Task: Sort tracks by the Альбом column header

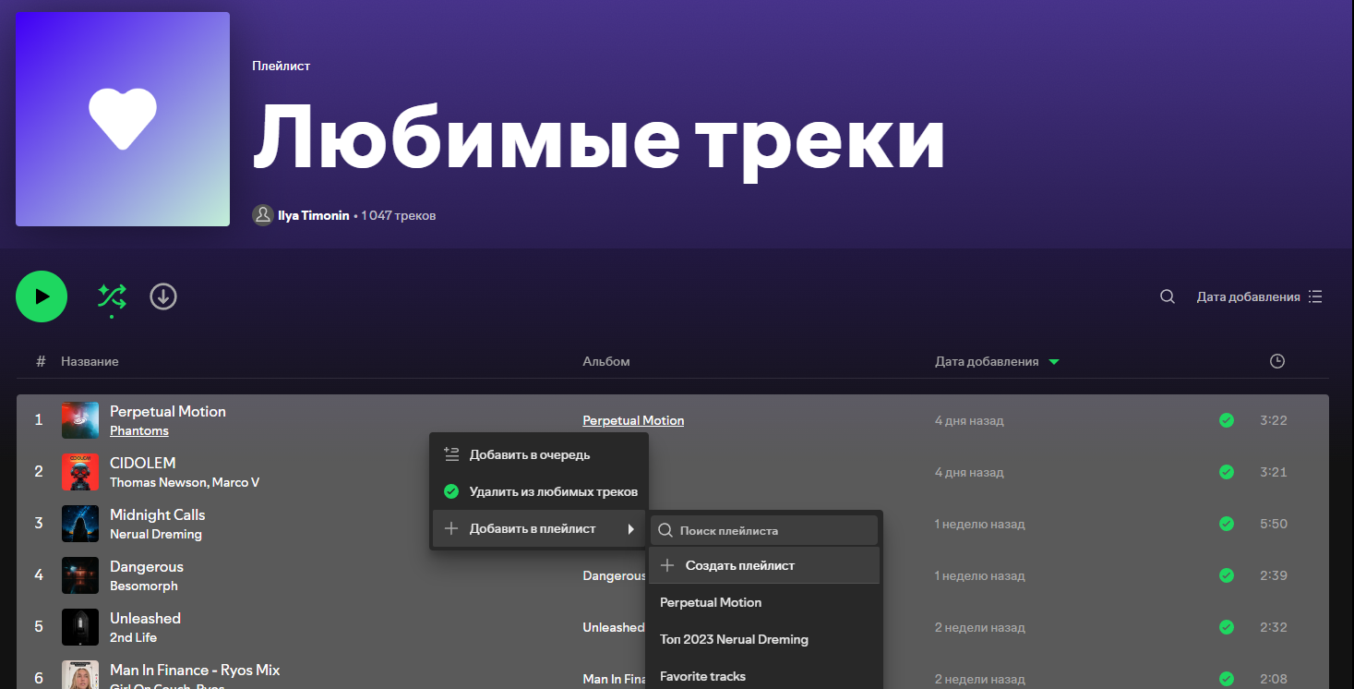Action: coord(606,361)
